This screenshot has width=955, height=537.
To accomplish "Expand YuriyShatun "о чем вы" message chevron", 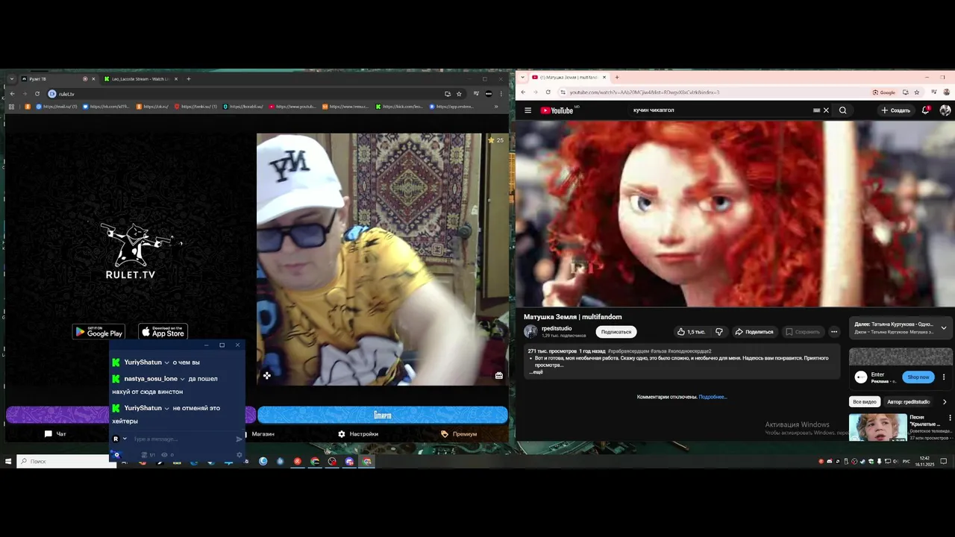I will 166,362.
